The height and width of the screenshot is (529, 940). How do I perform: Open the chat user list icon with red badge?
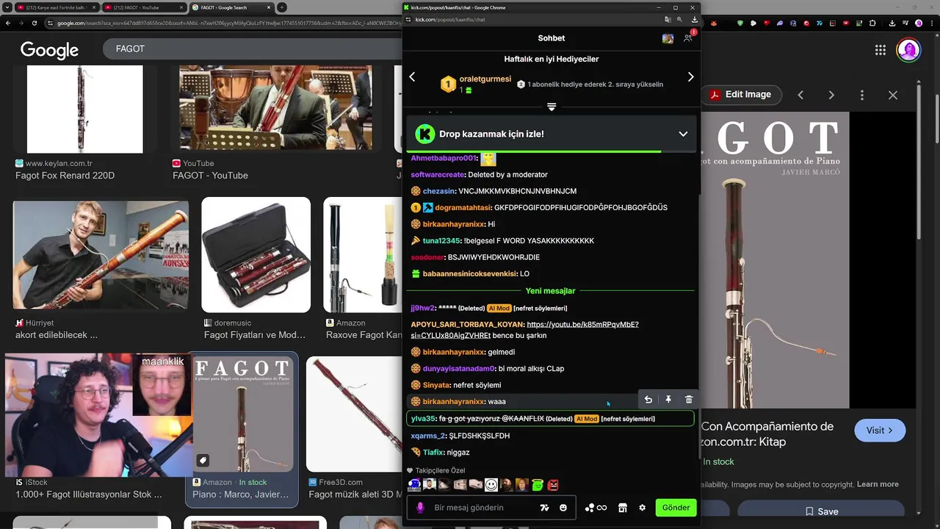688,37
